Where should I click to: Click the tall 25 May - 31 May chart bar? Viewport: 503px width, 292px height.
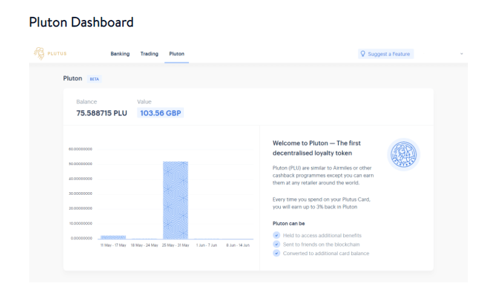[176, 200]
